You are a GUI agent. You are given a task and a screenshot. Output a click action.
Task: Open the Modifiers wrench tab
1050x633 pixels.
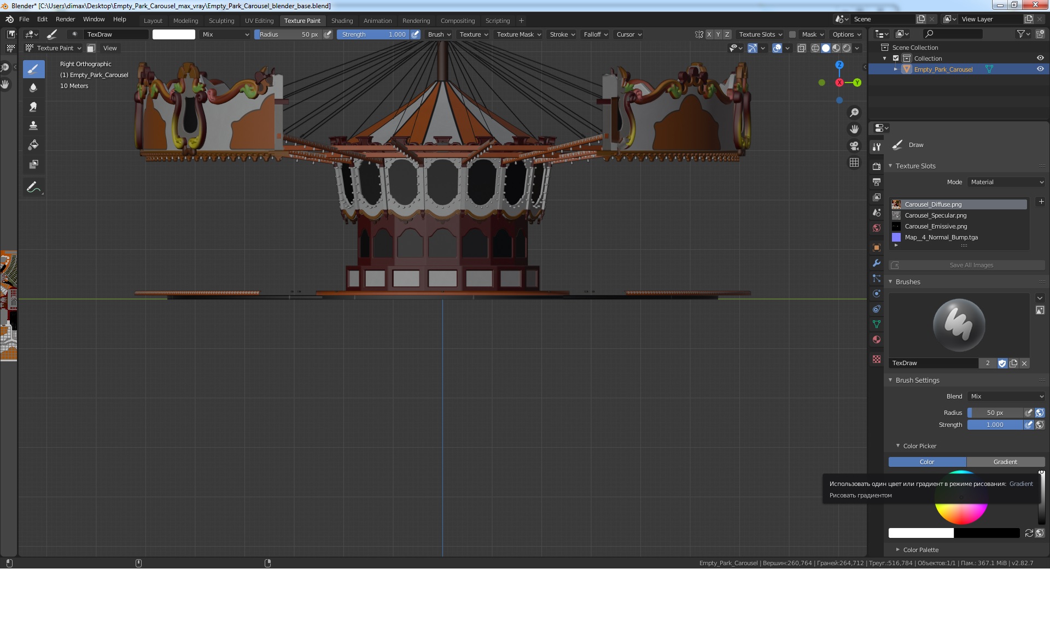(877, 263)
